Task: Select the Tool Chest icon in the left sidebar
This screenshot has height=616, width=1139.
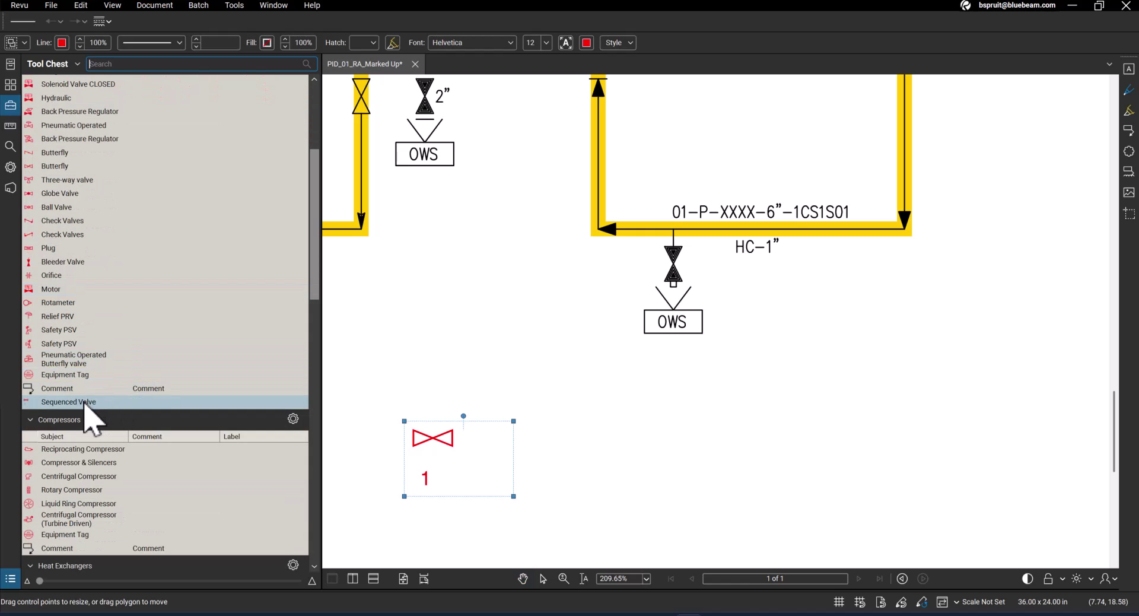Action: pyautogui.click(x=10, y=105)
